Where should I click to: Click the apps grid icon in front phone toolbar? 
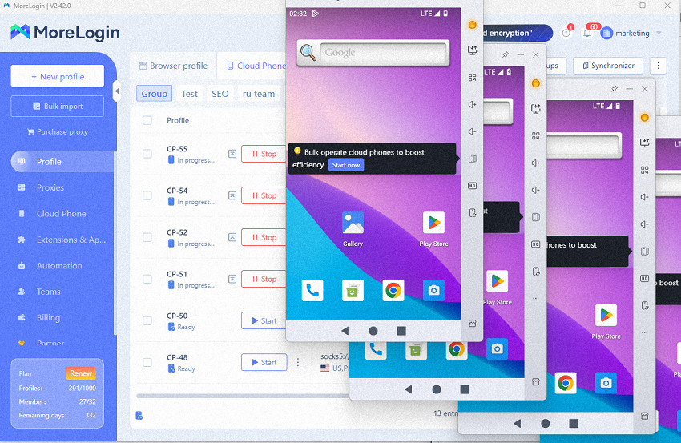[x=472, y=78]
